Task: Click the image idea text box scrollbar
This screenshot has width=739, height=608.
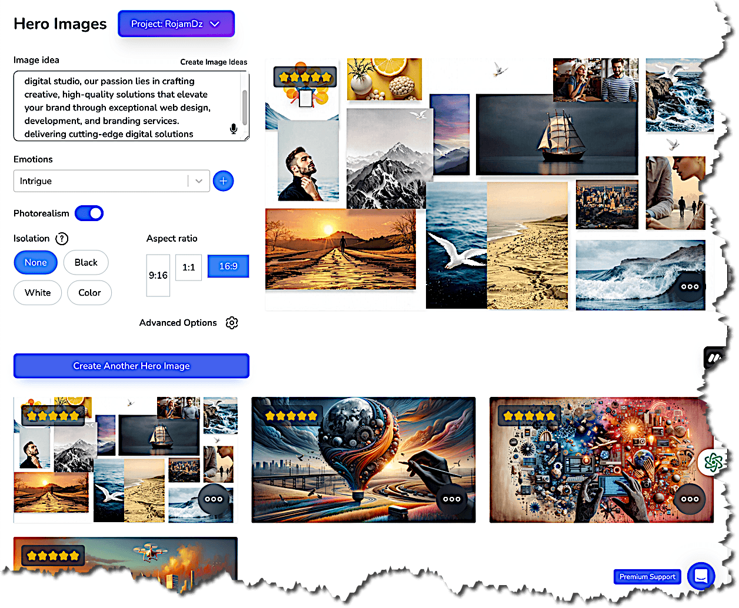Action: (x=245, y=106)
